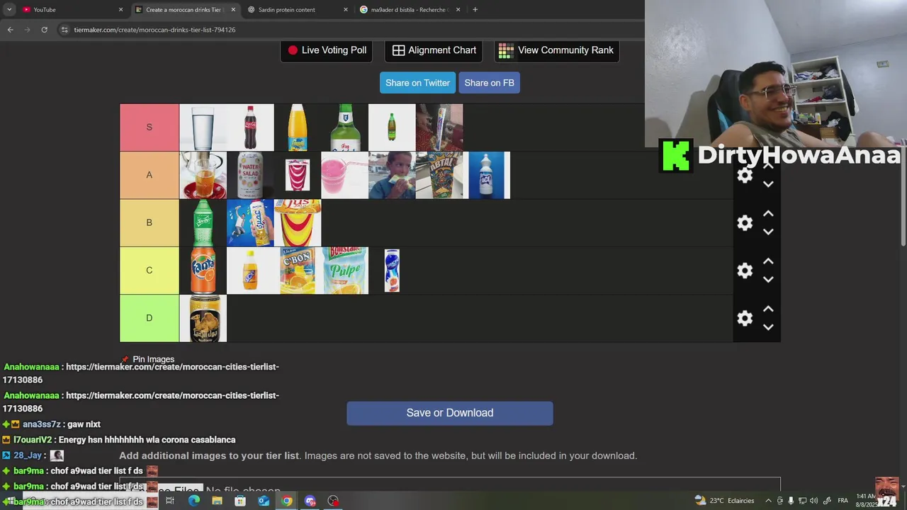Select the Boustane Pulpe carton in C tier
The image size is (907, 510).
345,270
